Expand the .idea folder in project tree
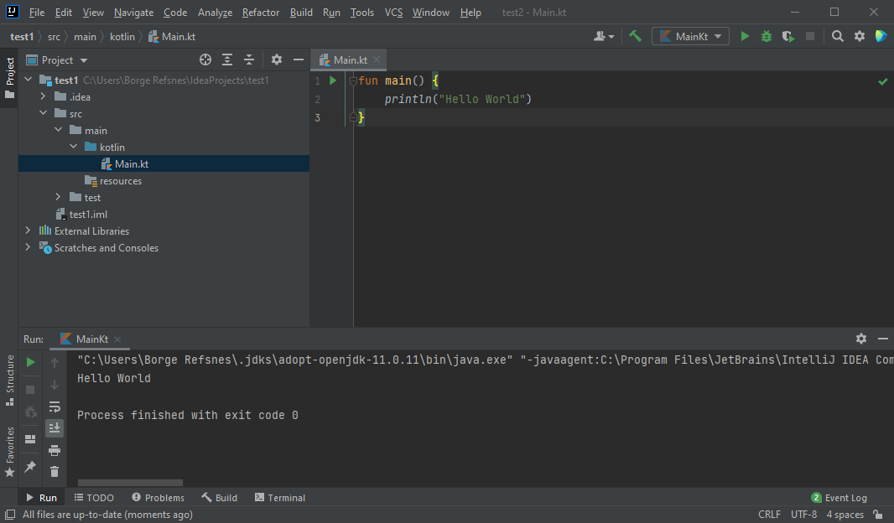The image size is (894, 523). coord(44,97)
